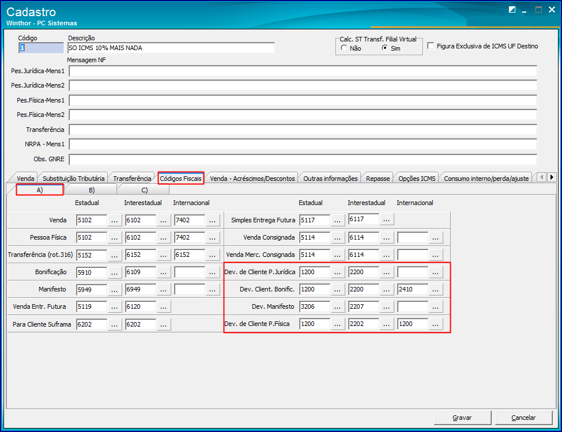The width and height of the screenshot is (562, 432).
Task: Edit Dev. Client. Bonific. Estadual code 1200
Action: coord(314,289)
